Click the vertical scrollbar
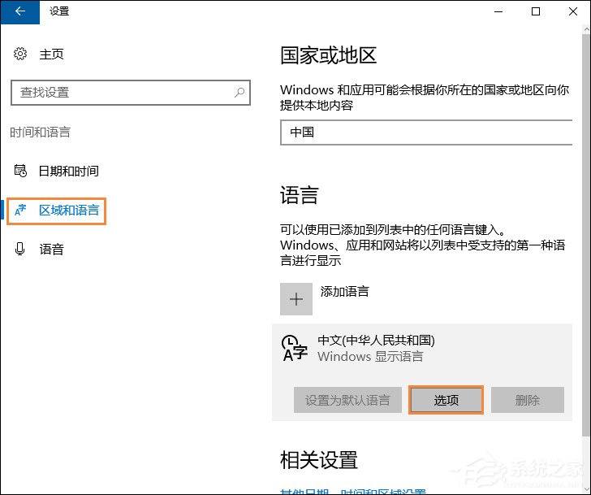This screenshot has width=591, height=495. (586, 234)
